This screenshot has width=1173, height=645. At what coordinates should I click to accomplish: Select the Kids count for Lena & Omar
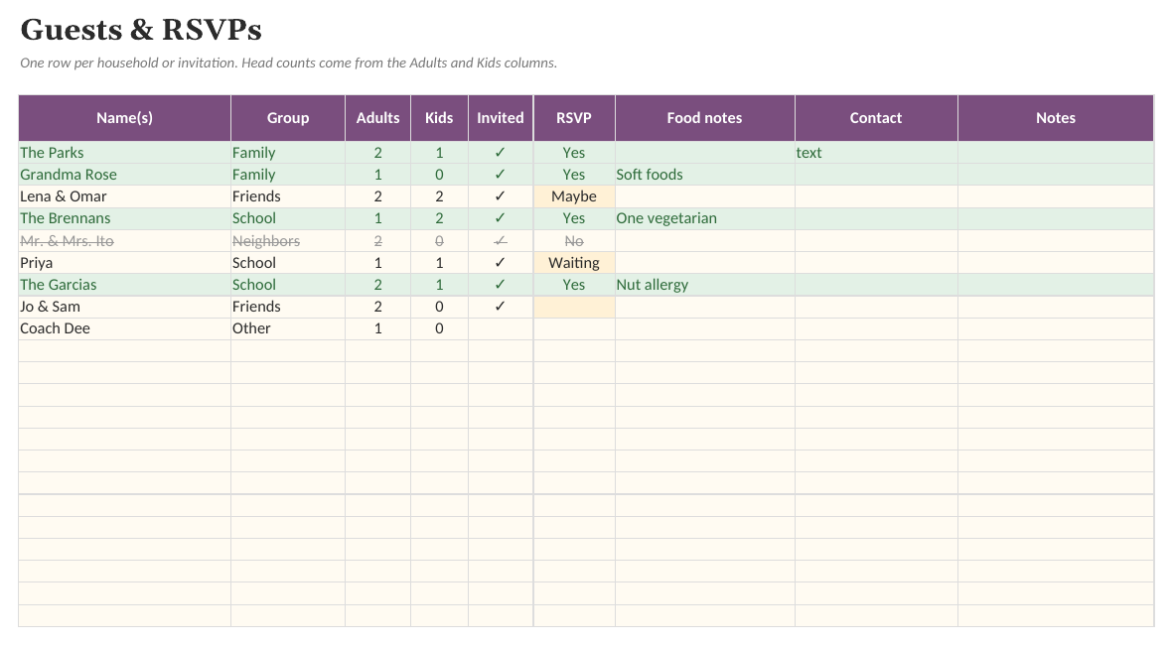(439, 196)
